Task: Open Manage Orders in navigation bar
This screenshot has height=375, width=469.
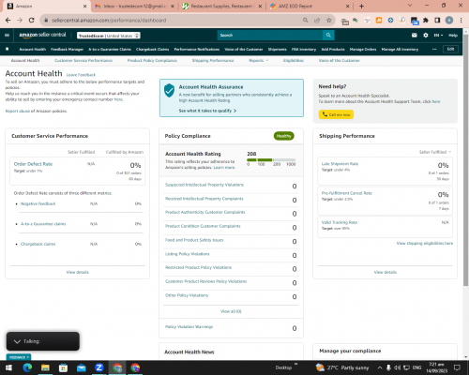Action: (363, 49)
